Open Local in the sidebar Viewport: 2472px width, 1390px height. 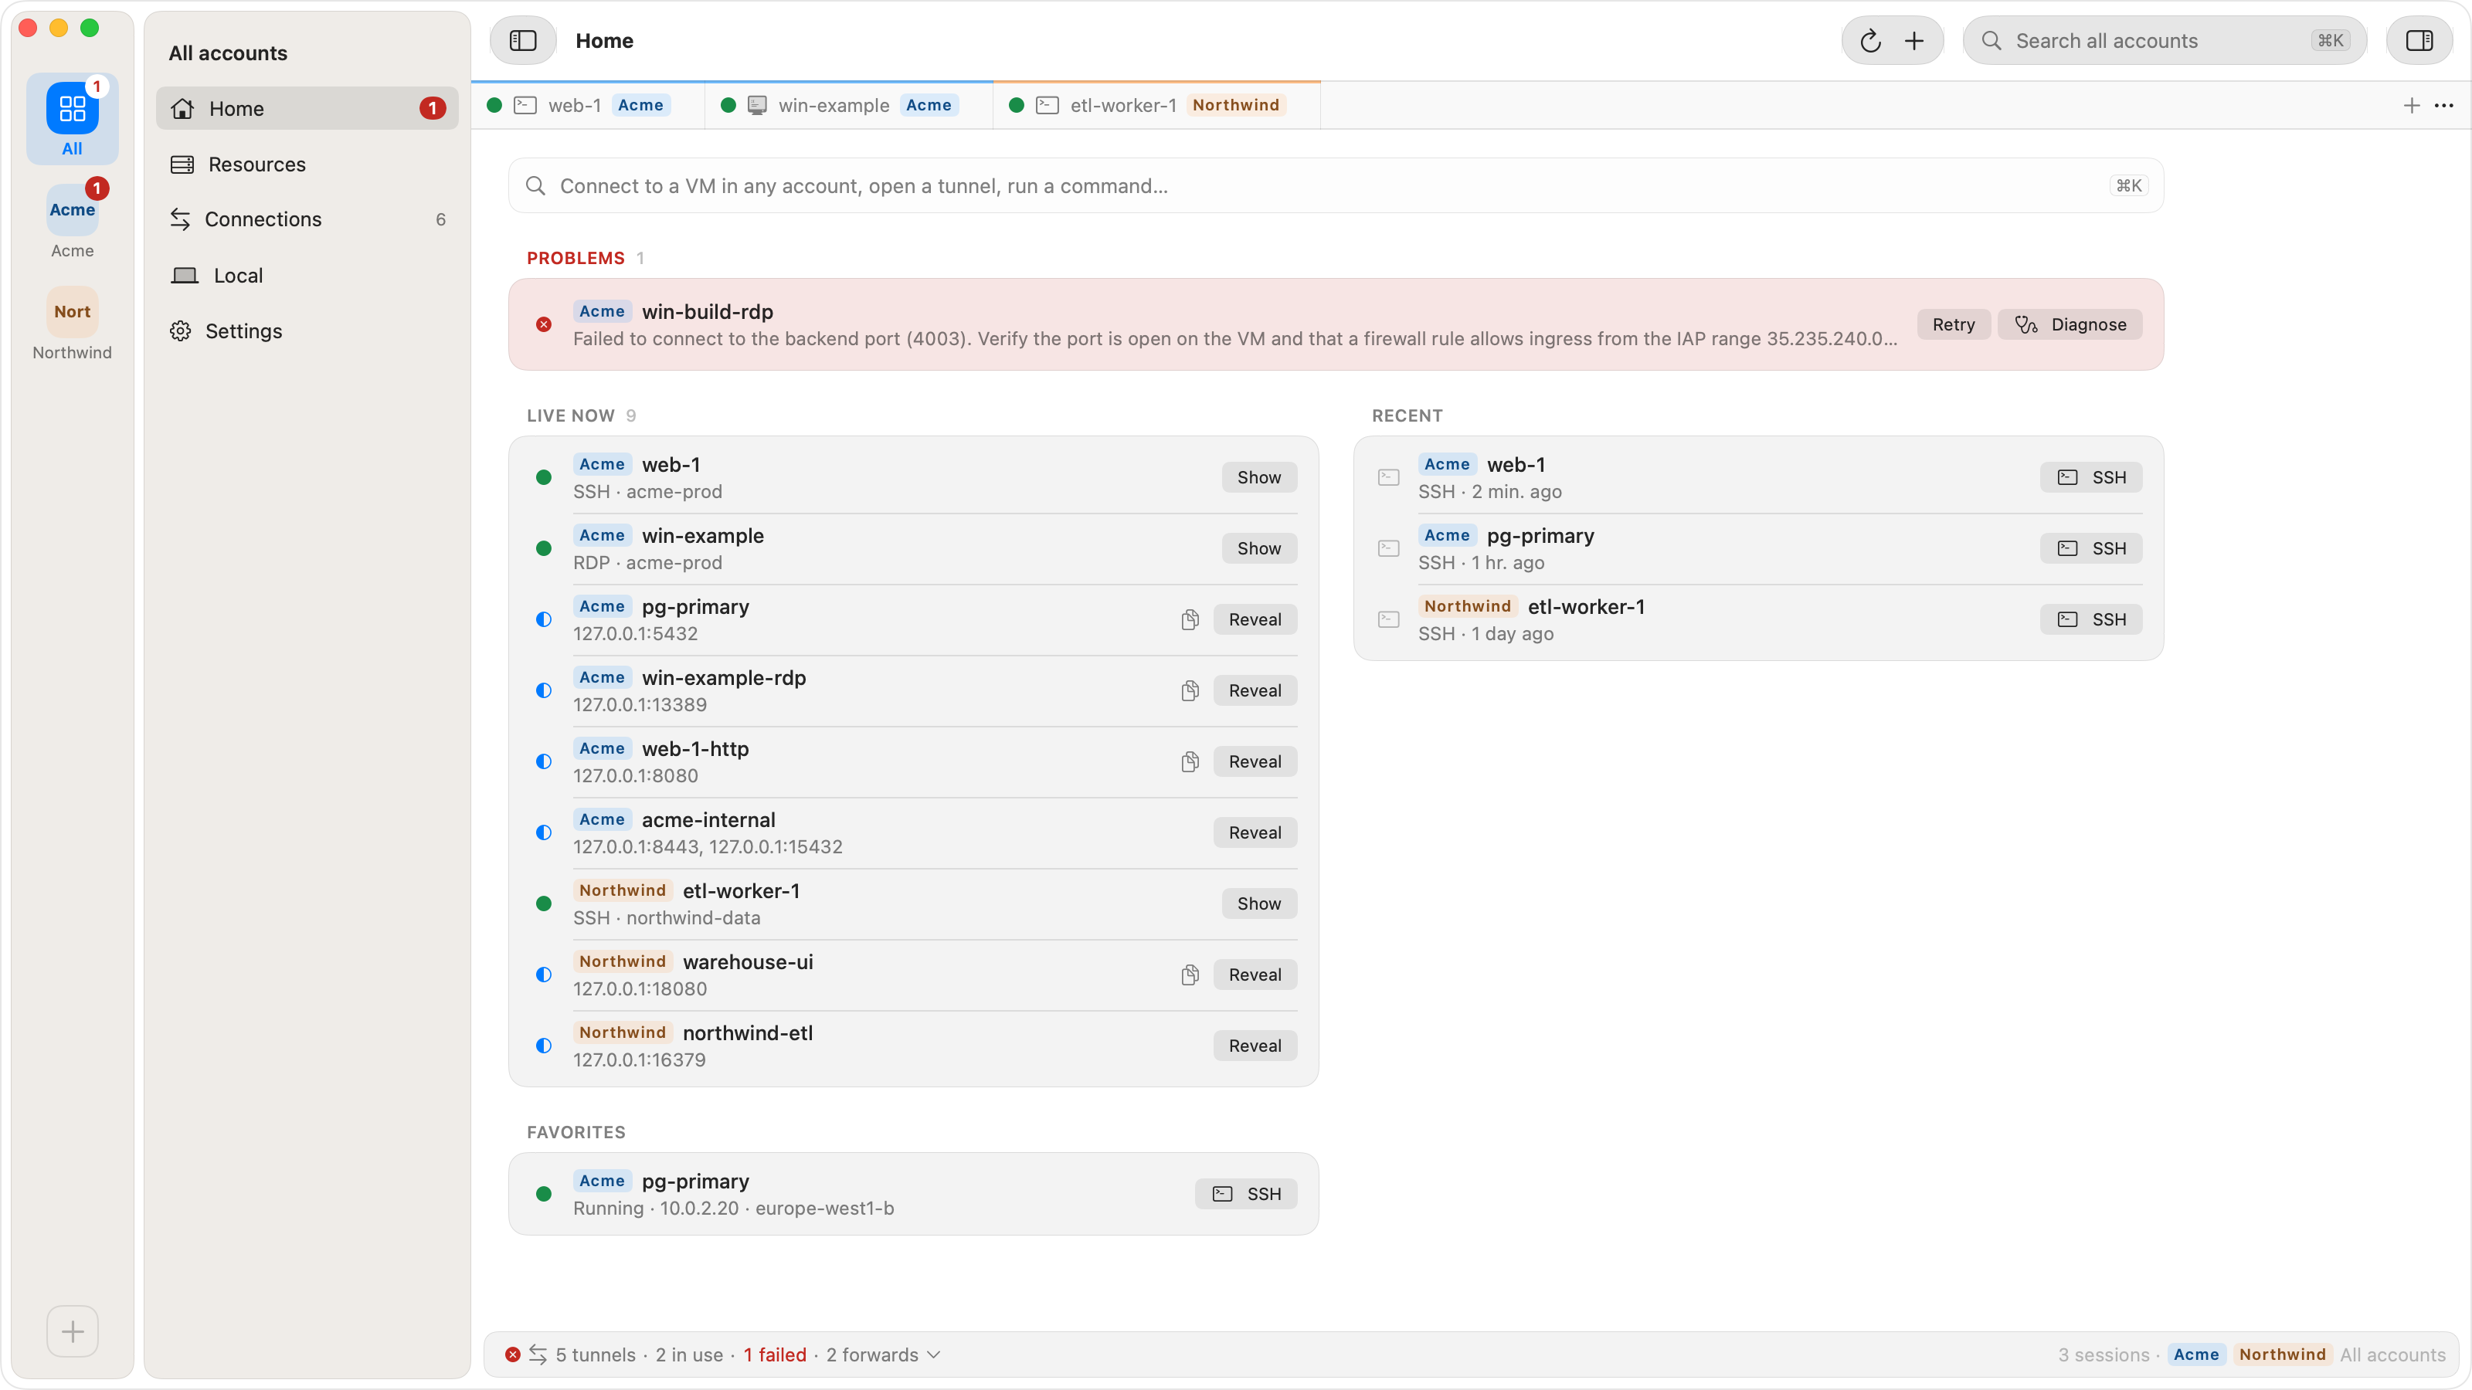307,276
